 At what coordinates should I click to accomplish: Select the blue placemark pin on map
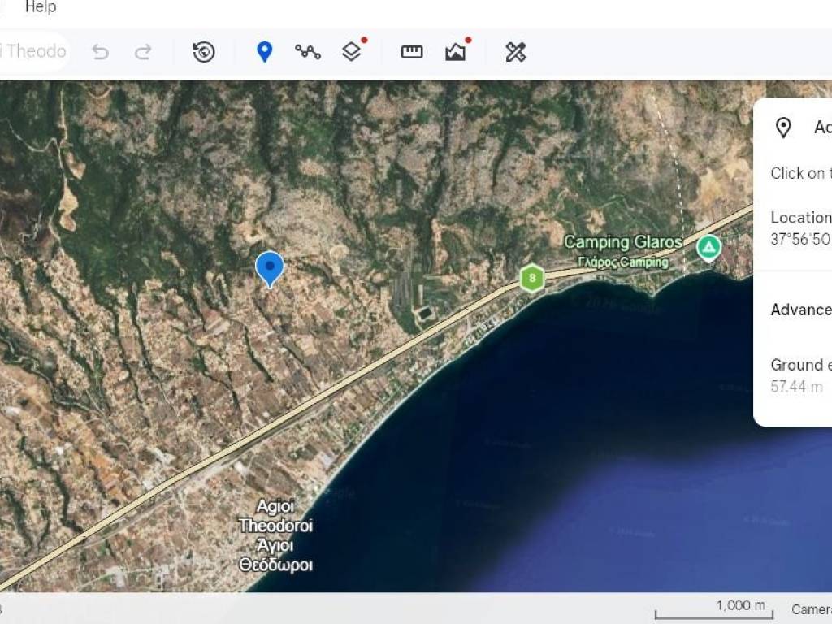tap(270, 267)
